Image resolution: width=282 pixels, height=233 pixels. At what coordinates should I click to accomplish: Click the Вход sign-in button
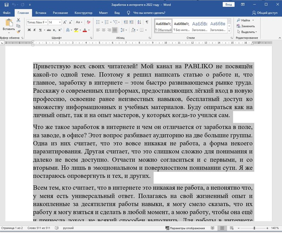coord(228,4)
